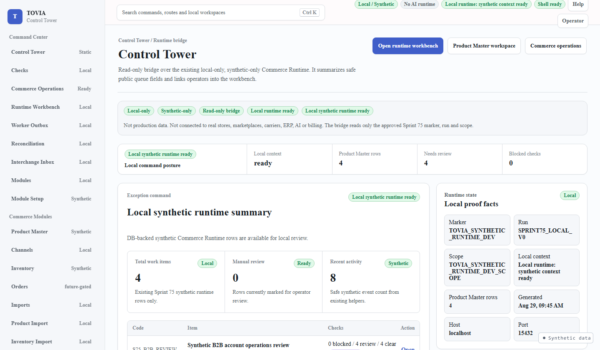The image size is (600, 350).
Task: Open Checks in the sidebar
Action: click(x=51, y=70)
